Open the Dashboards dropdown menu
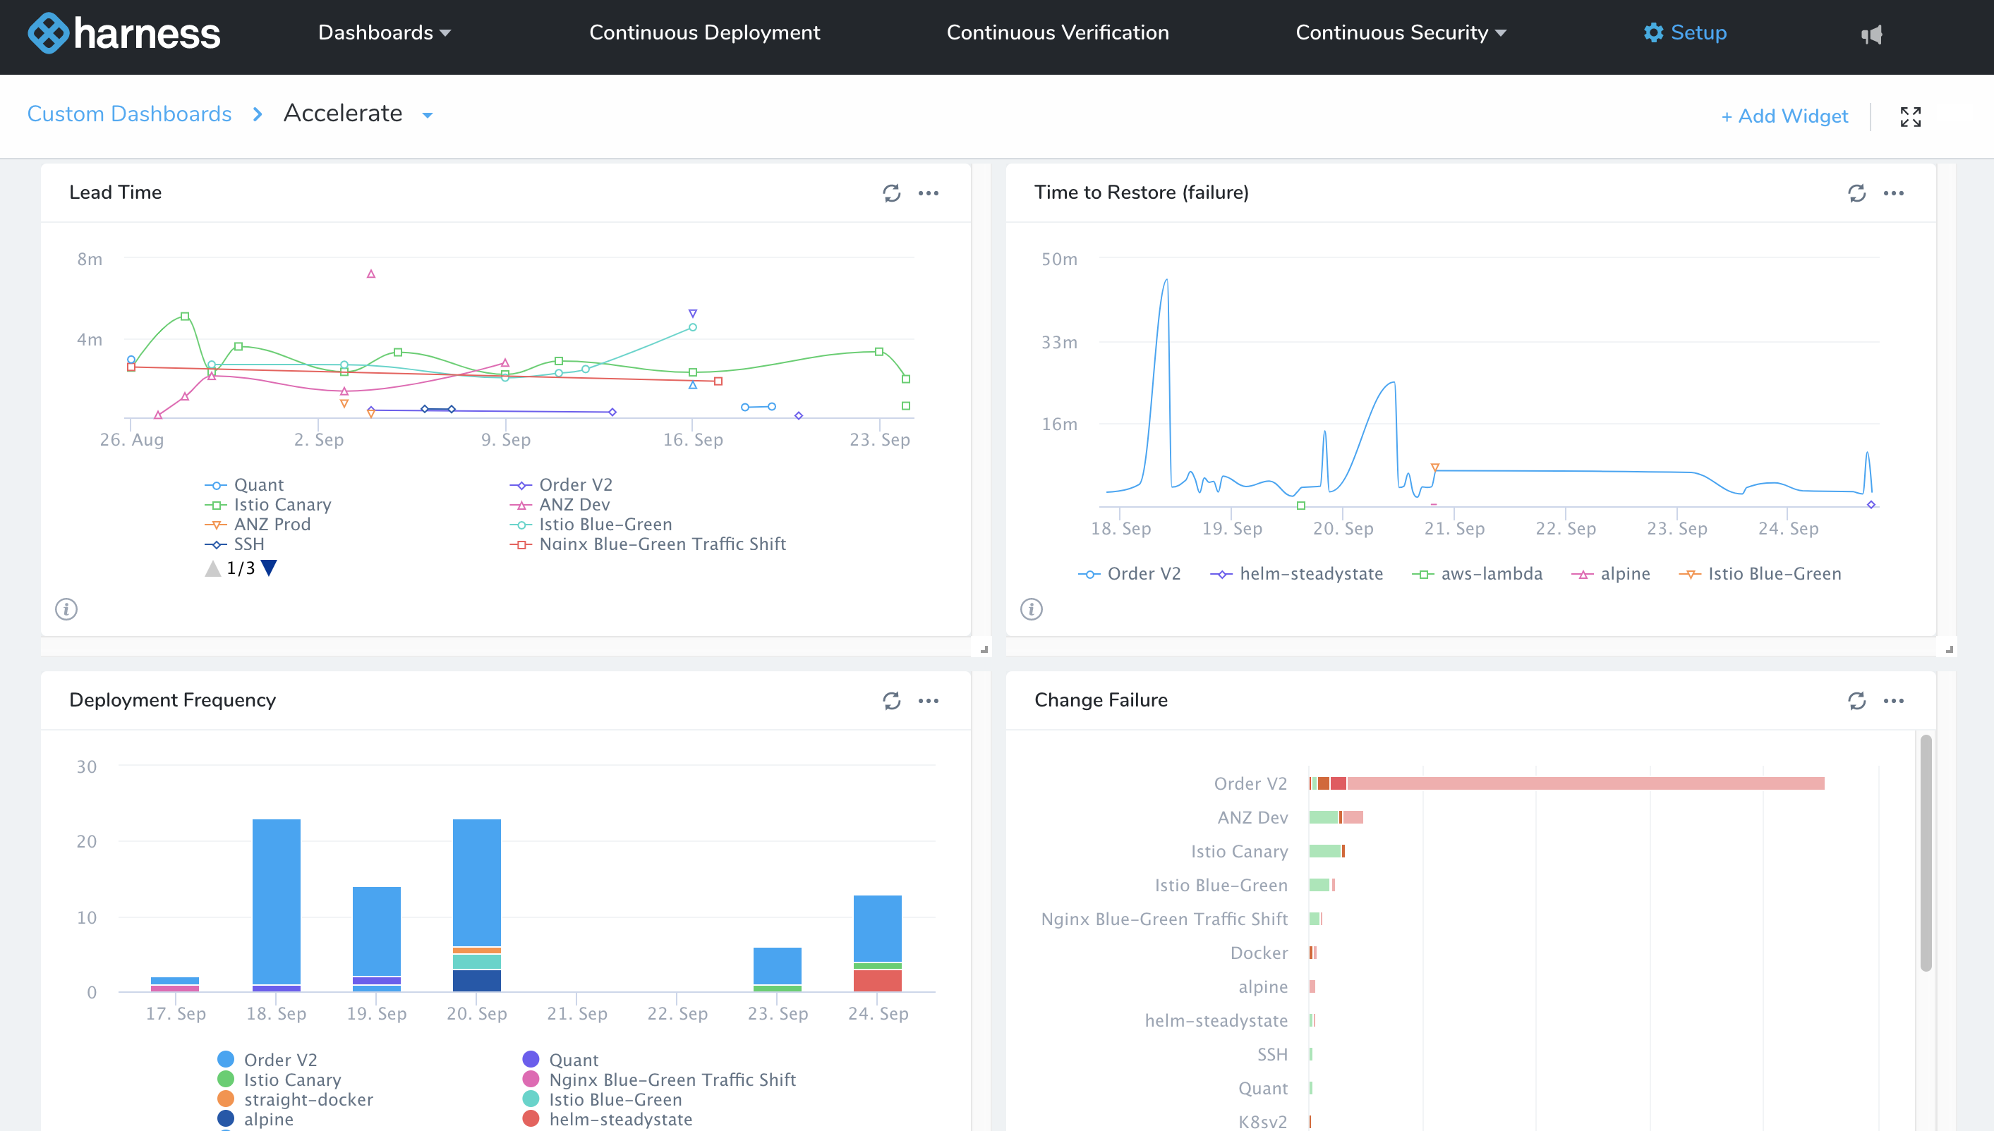Viewport: 1994px width, 1131px height. click(x=384, y=32)
